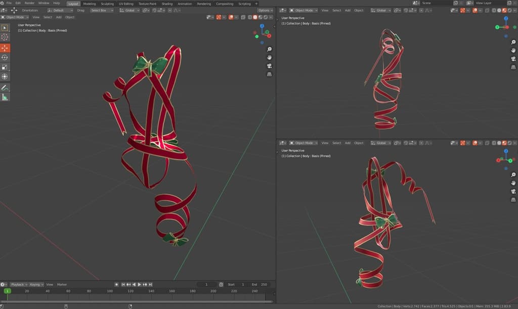The height and width of the screenshot is (309, 518).
Task: Switch main viewport to orthographic/perspective grid icon
Action: tap(269, 74)
